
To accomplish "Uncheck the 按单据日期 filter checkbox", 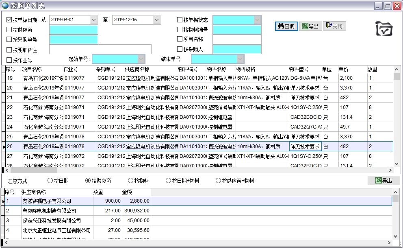I will 9,19.
